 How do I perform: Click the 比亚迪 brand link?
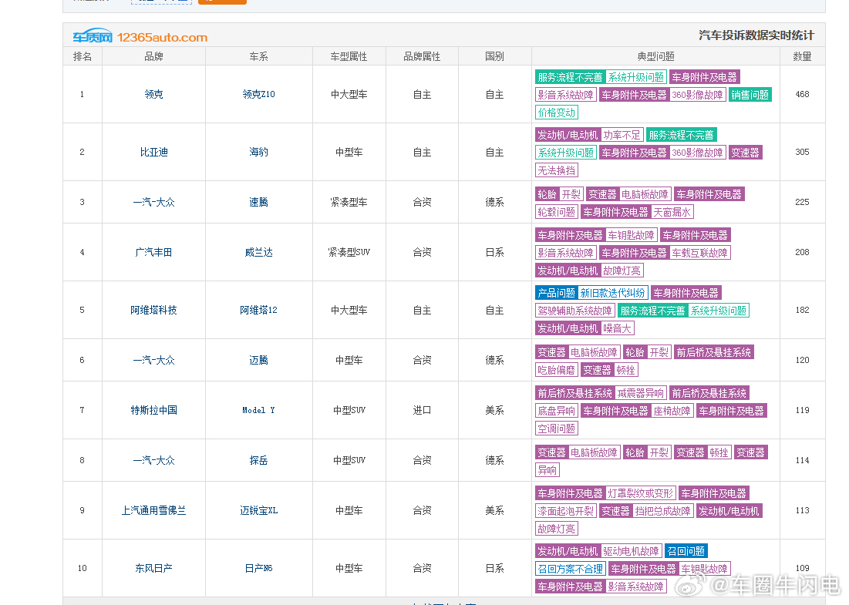[153, 152]
